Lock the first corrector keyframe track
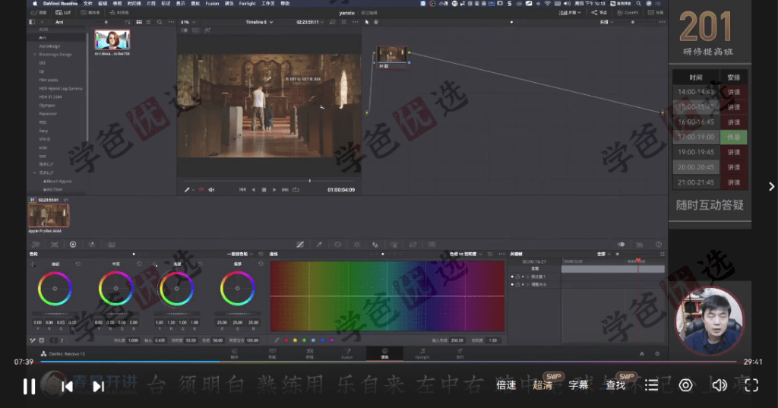 pyautogui.click(x=517, y=277)
